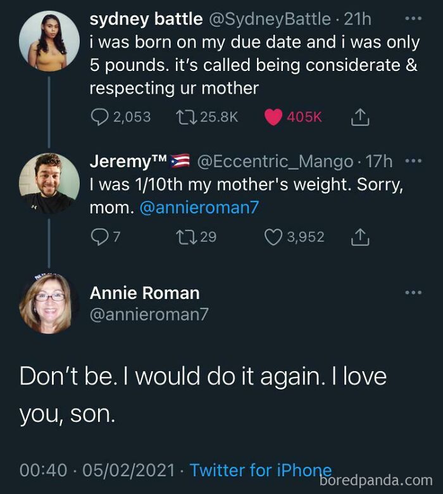Like Jeremy's tweet with 3,952 likes
443x494 pixels.
(273, 237)
